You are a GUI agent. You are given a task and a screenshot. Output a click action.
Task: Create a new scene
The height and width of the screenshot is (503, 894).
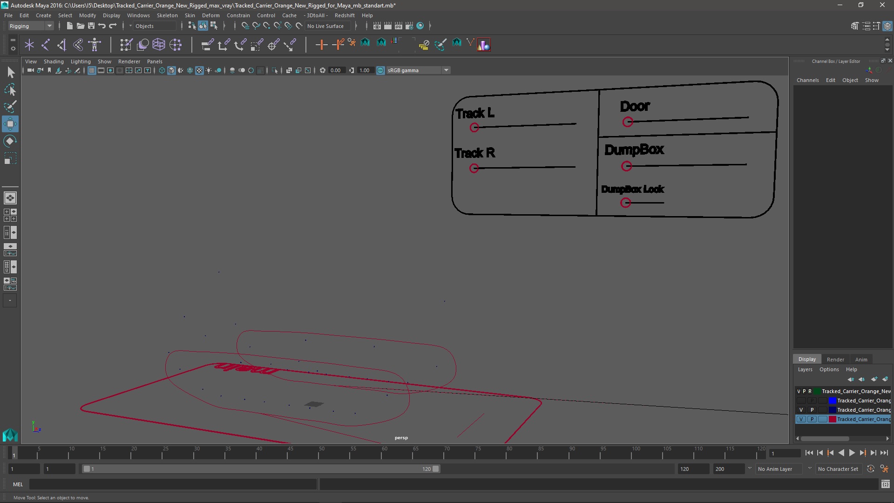(x=69, y=26)
